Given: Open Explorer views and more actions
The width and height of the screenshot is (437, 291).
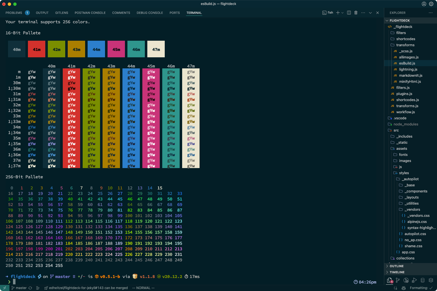Looking at the screenshot, I should tap(430, 13).
